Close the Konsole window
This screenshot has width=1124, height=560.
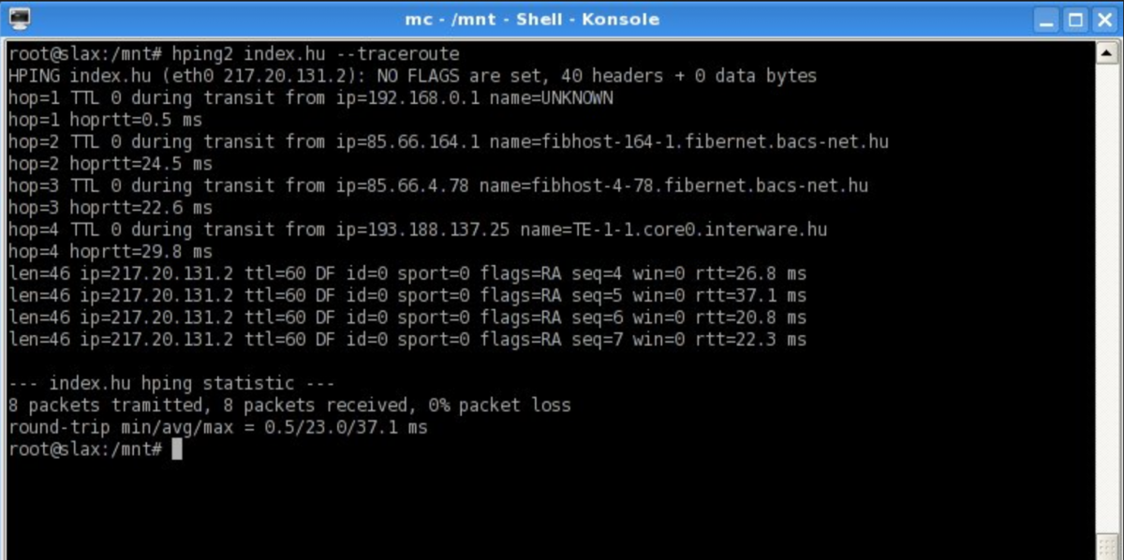(x=1103, y=19)
